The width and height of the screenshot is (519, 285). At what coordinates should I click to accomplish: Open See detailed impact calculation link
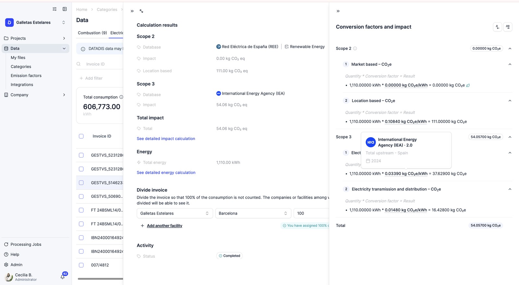tap(166, 138)
